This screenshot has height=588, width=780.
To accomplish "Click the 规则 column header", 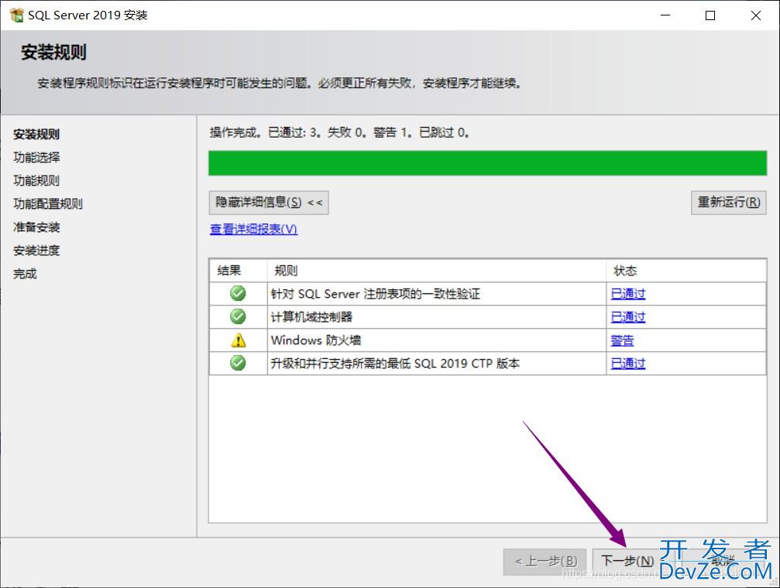I will click(437, 270).
